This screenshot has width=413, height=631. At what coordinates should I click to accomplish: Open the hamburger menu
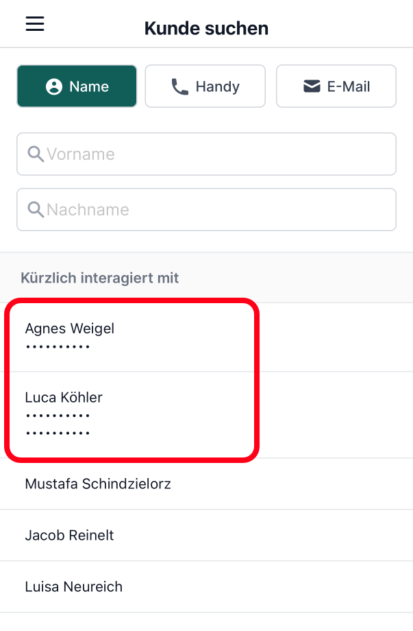point(35,24)
